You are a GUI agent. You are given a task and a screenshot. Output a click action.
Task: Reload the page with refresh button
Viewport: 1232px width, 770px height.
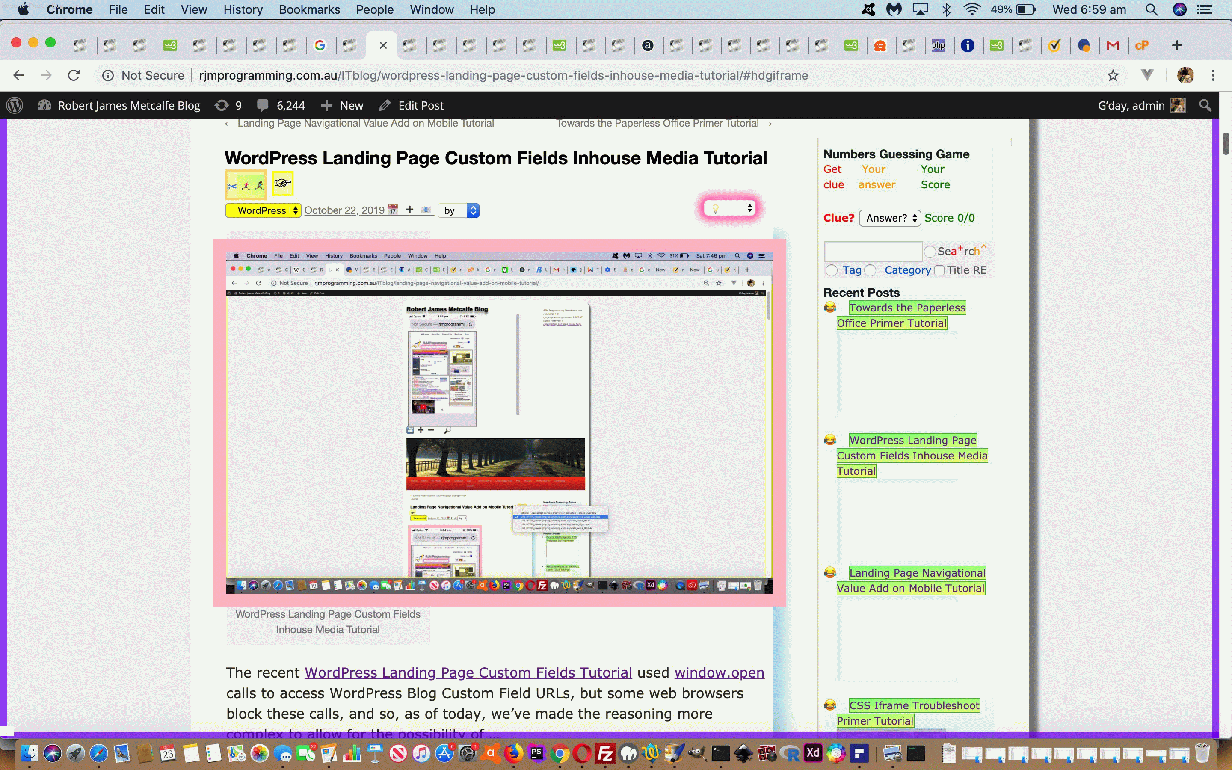pyautogui.click(x=74, y=75)
